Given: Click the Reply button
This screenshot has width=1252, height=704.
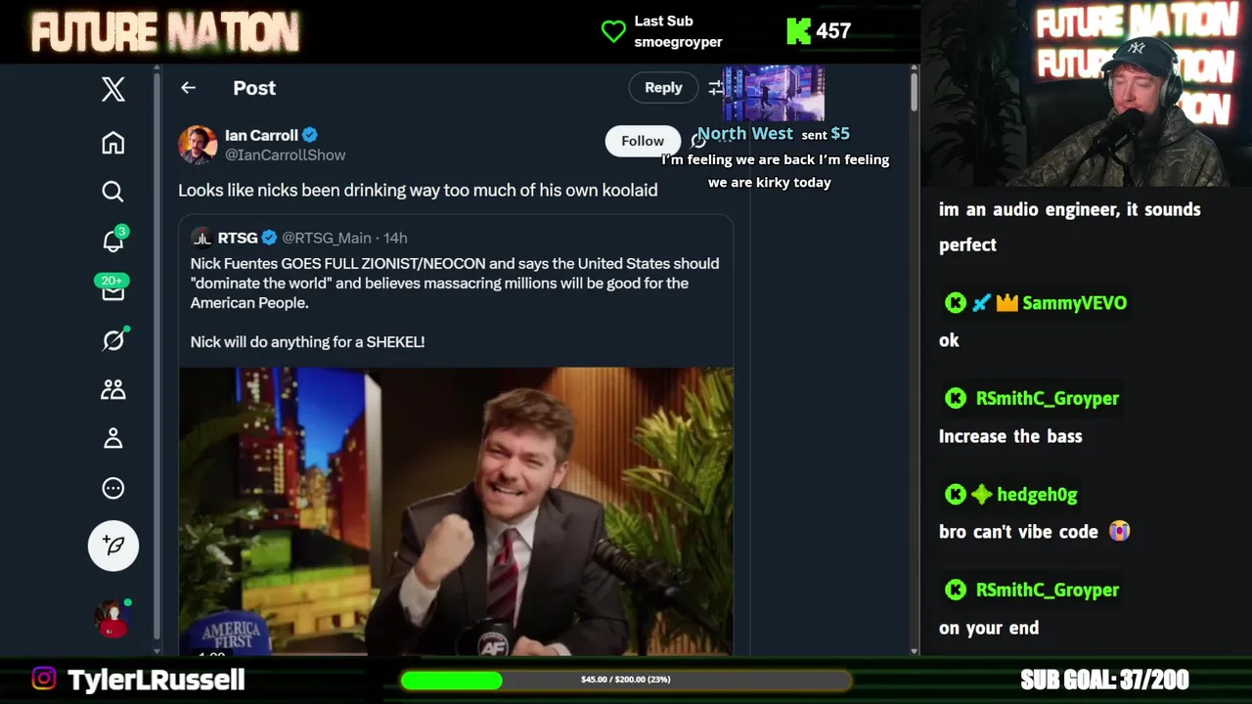Looking at the screenshot, I should [663, 88].
